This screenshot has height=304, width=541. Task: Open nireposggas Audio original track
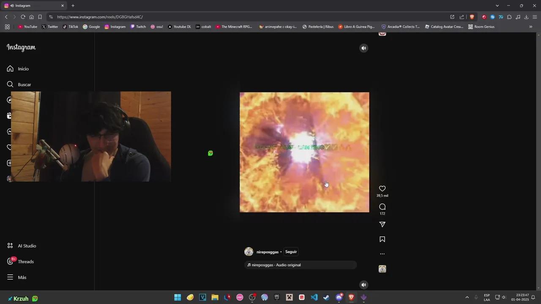point(276,265)
